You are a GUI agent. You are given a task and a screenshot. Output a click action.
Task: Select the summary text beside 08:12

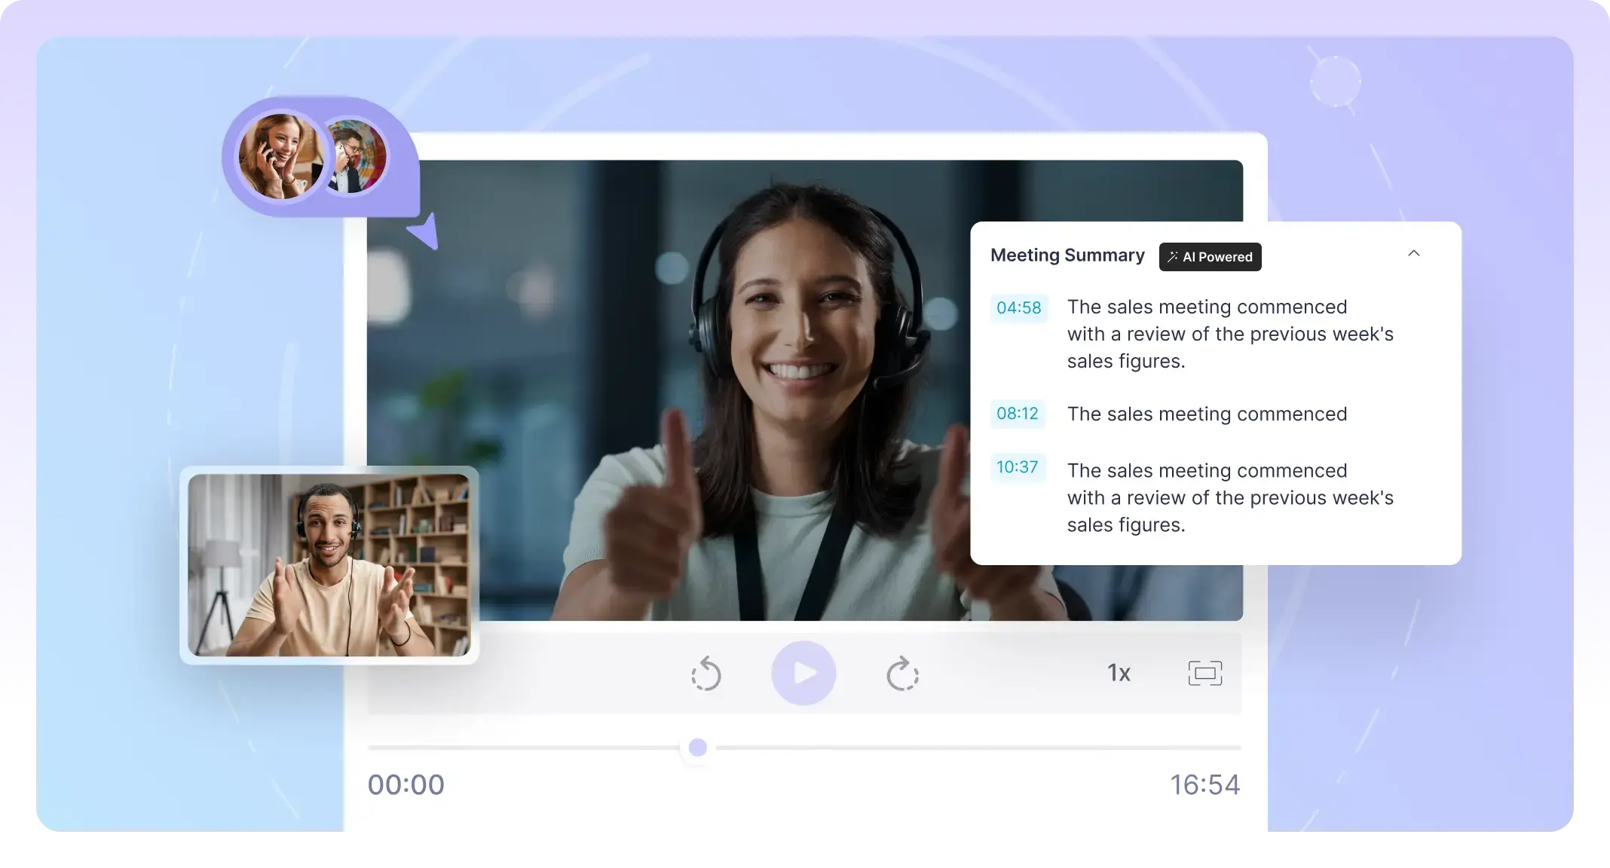tap(1207, 414)
